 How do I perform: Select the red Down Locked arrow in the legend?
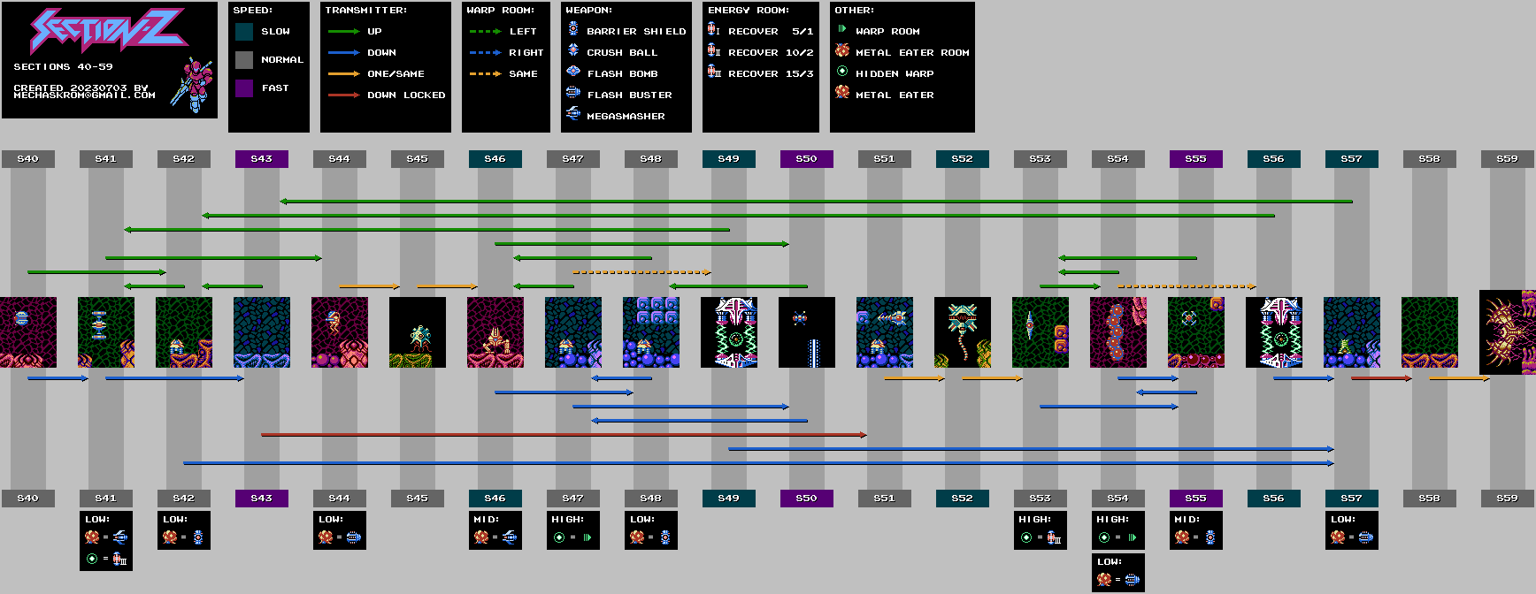pyautogui.click(x=343, y=95)
